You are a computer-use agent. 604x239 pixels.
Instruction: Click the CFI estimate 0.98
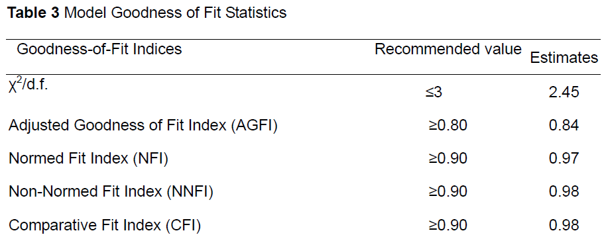(564, 226)
